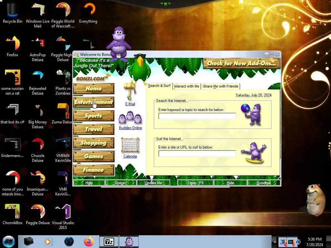Open the Search & Surf tab
The width and height of the screenshot is (331, 248).
click(159, 86)
